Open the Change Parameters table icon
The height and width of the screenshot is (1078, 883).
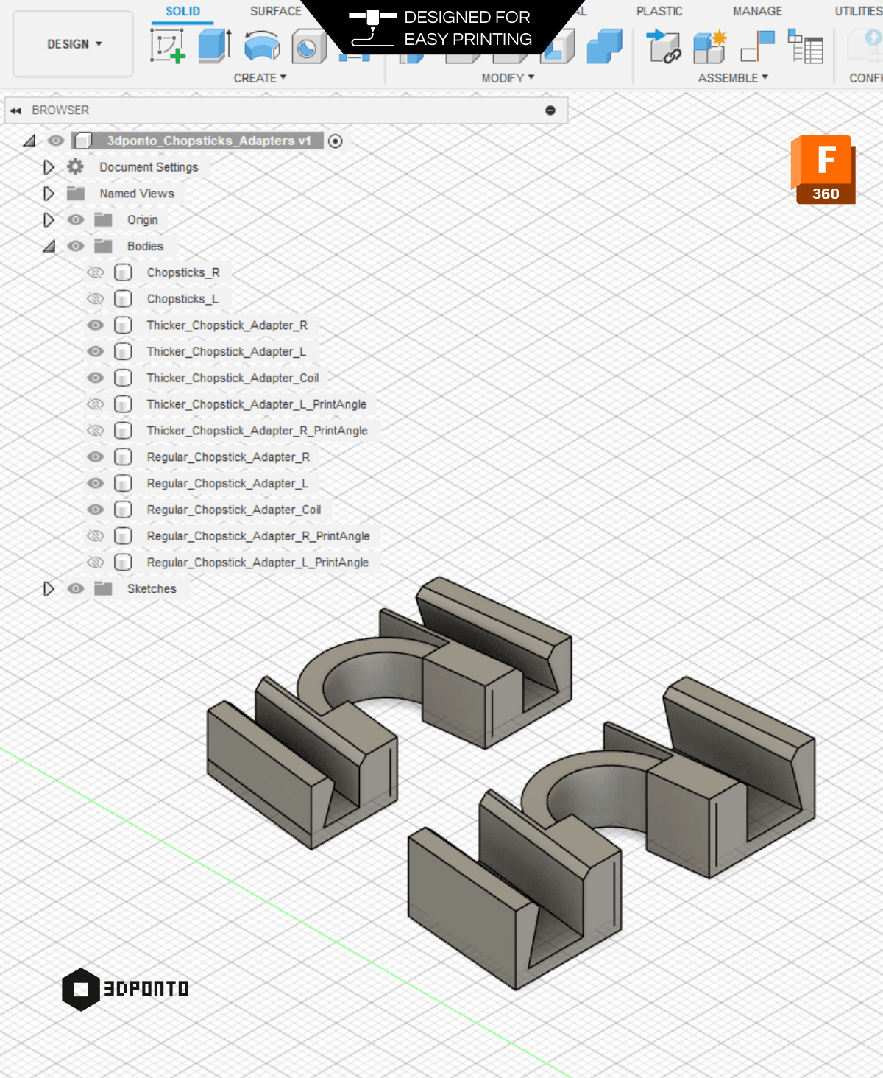click(805, 46)
